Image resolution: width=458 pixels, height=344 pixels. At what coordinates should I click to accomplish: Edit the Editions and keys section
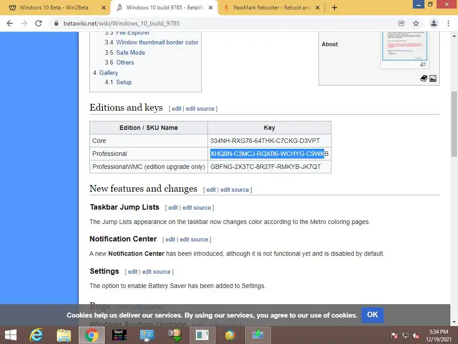176,109
